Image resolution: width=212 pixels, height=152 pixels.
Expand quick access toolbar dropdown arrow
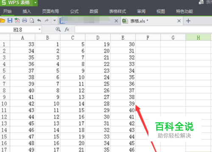tap(54, 21)
